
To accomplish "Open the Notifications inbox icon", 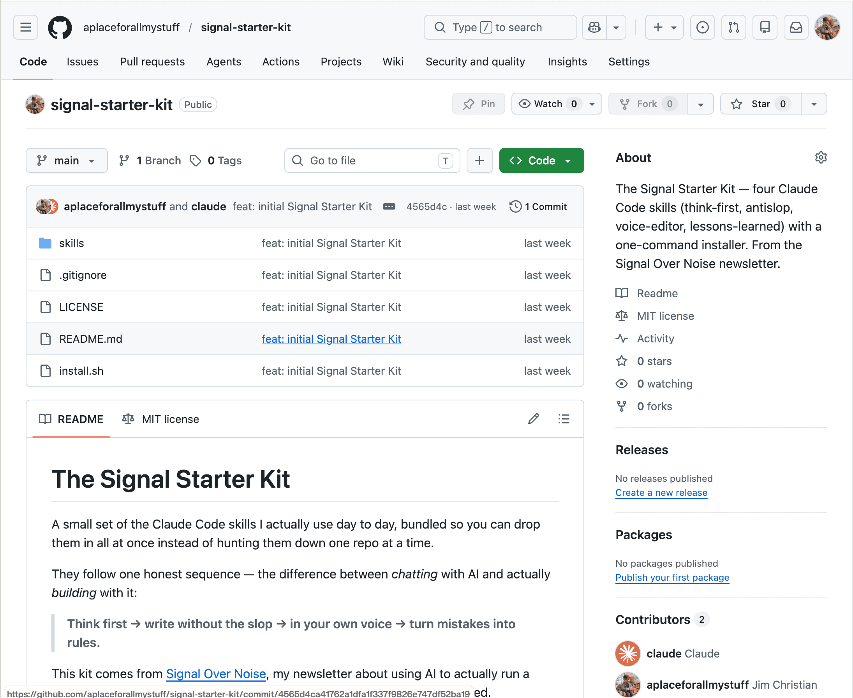I will click(796, 27).
